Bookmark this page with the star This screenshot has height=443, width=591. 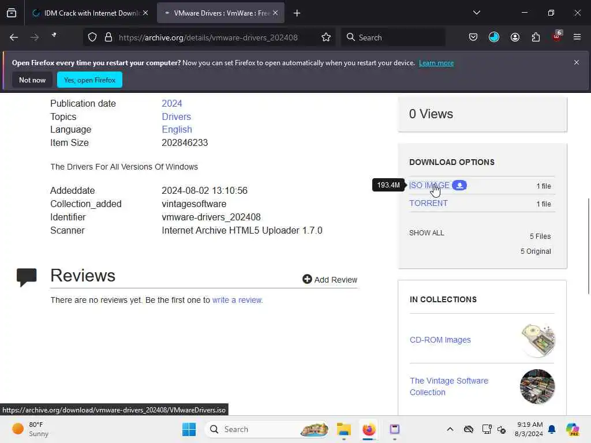326,37
